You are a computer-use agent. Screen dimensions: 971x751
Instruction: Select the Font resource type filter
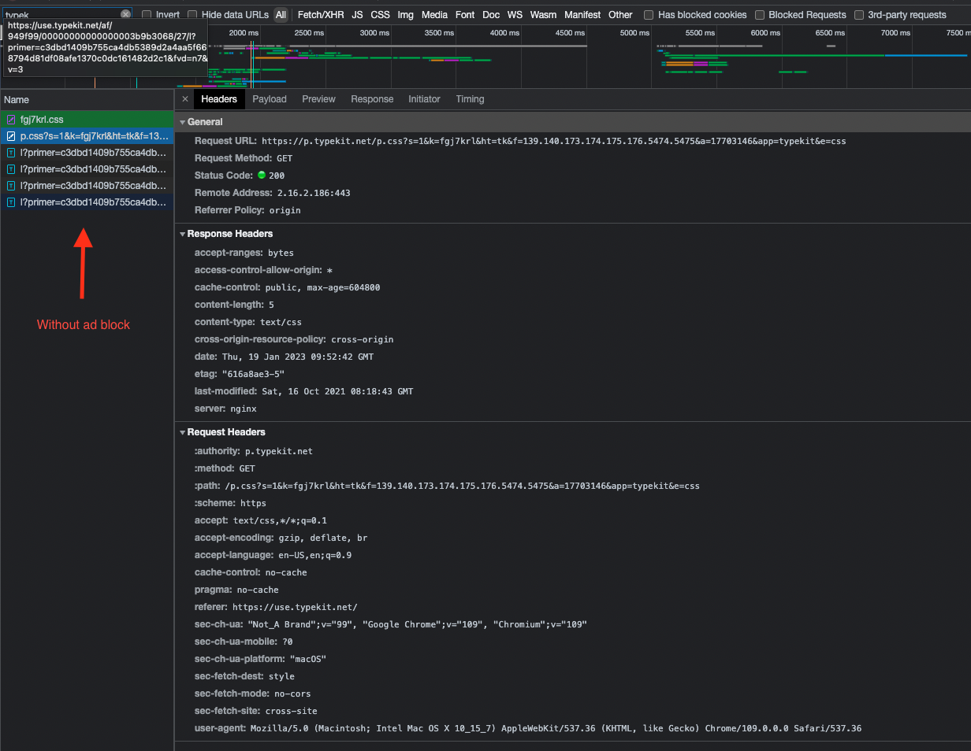tap(464, 14)
